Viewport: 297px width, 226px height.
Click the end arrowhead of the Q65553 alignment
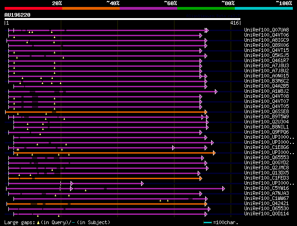pos(203,158)
